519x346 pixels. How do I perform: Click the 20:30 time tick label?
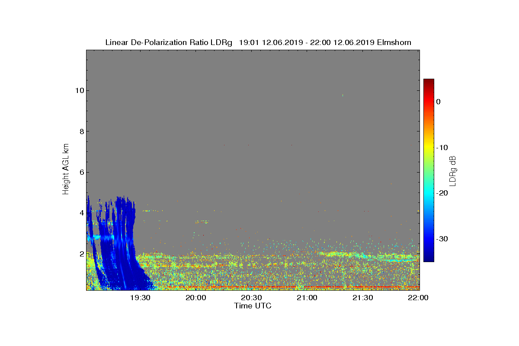251,298
